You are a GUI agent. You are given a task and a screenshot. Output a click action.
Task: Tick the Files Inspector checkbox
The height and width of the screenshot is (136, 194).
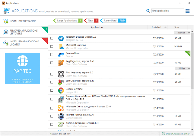[x=52, y=74]
